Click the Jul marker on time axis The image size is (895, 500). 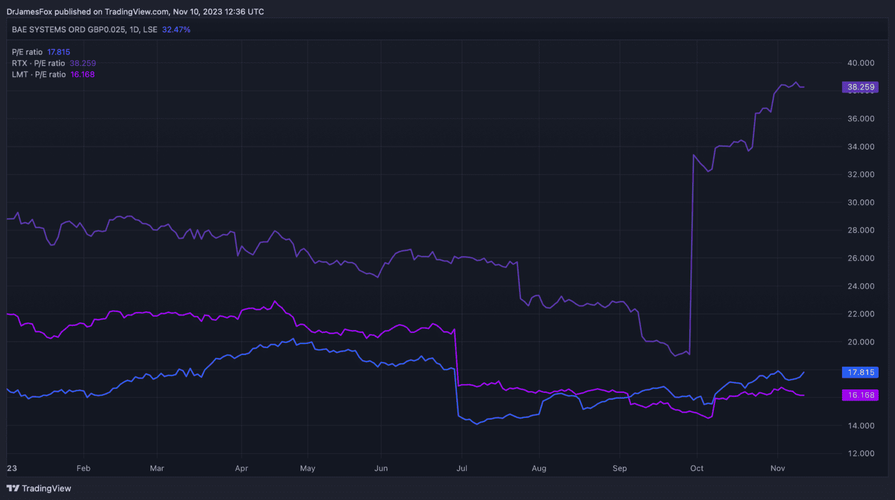point(461,469)
